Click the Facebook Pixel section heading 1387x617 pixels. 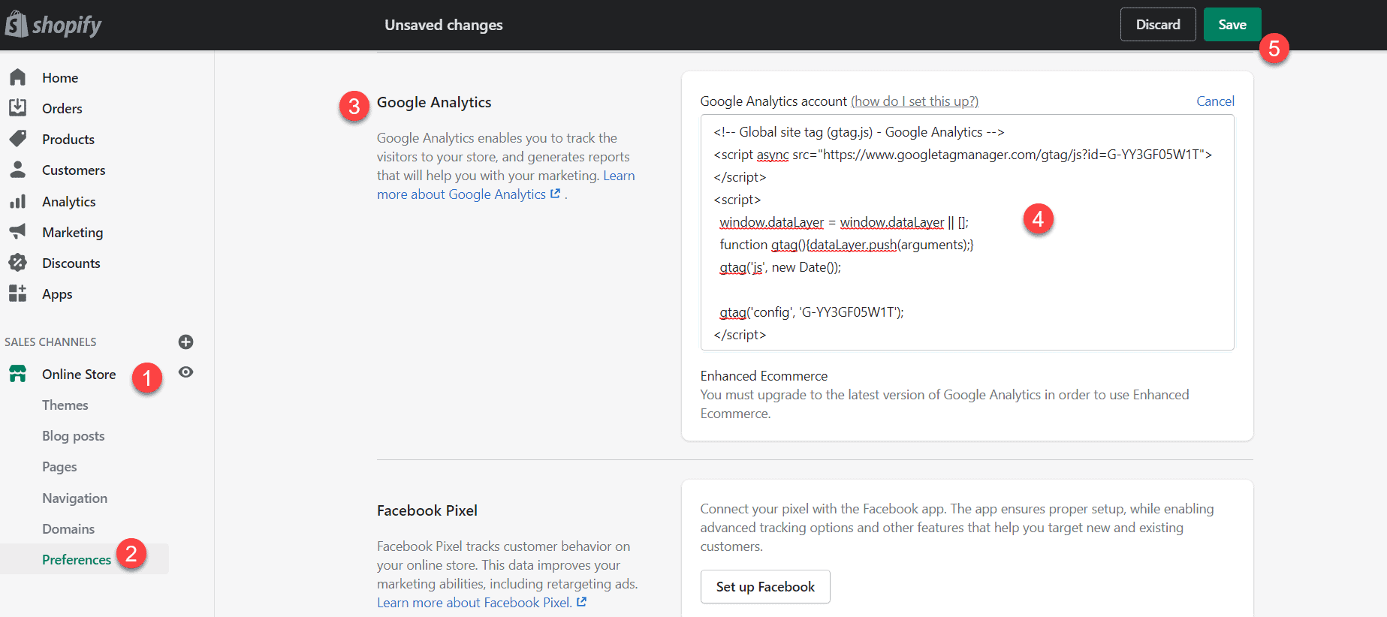(x=427, y=510)
